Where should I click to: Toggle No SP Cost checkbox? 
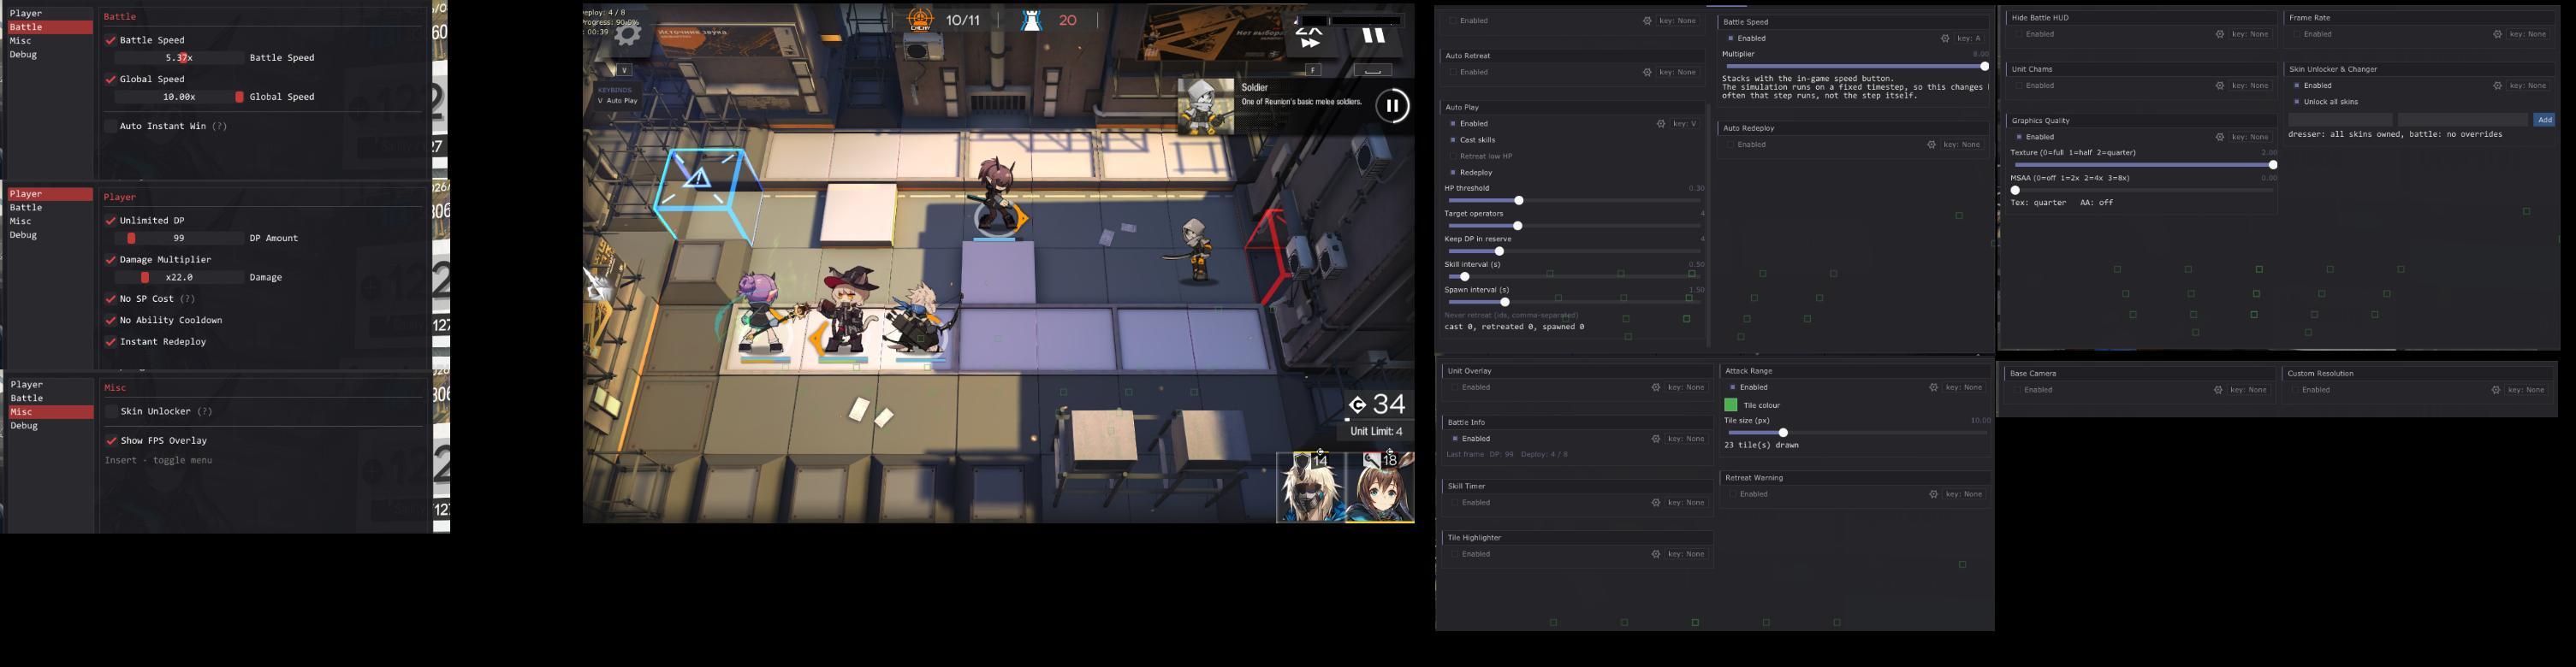pyautogui.click(x=111, y=299)
